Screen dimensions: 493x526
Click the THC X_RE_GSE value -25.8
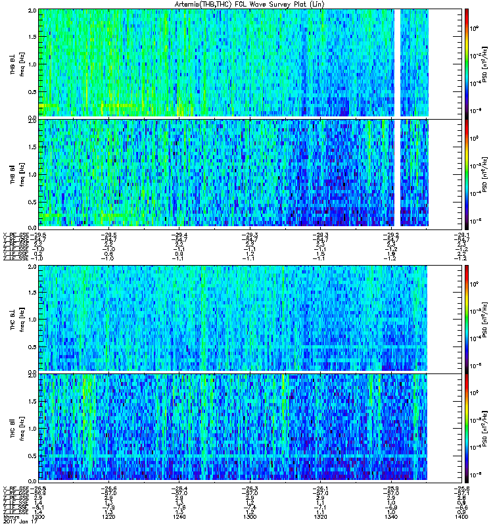coord(462,489)
